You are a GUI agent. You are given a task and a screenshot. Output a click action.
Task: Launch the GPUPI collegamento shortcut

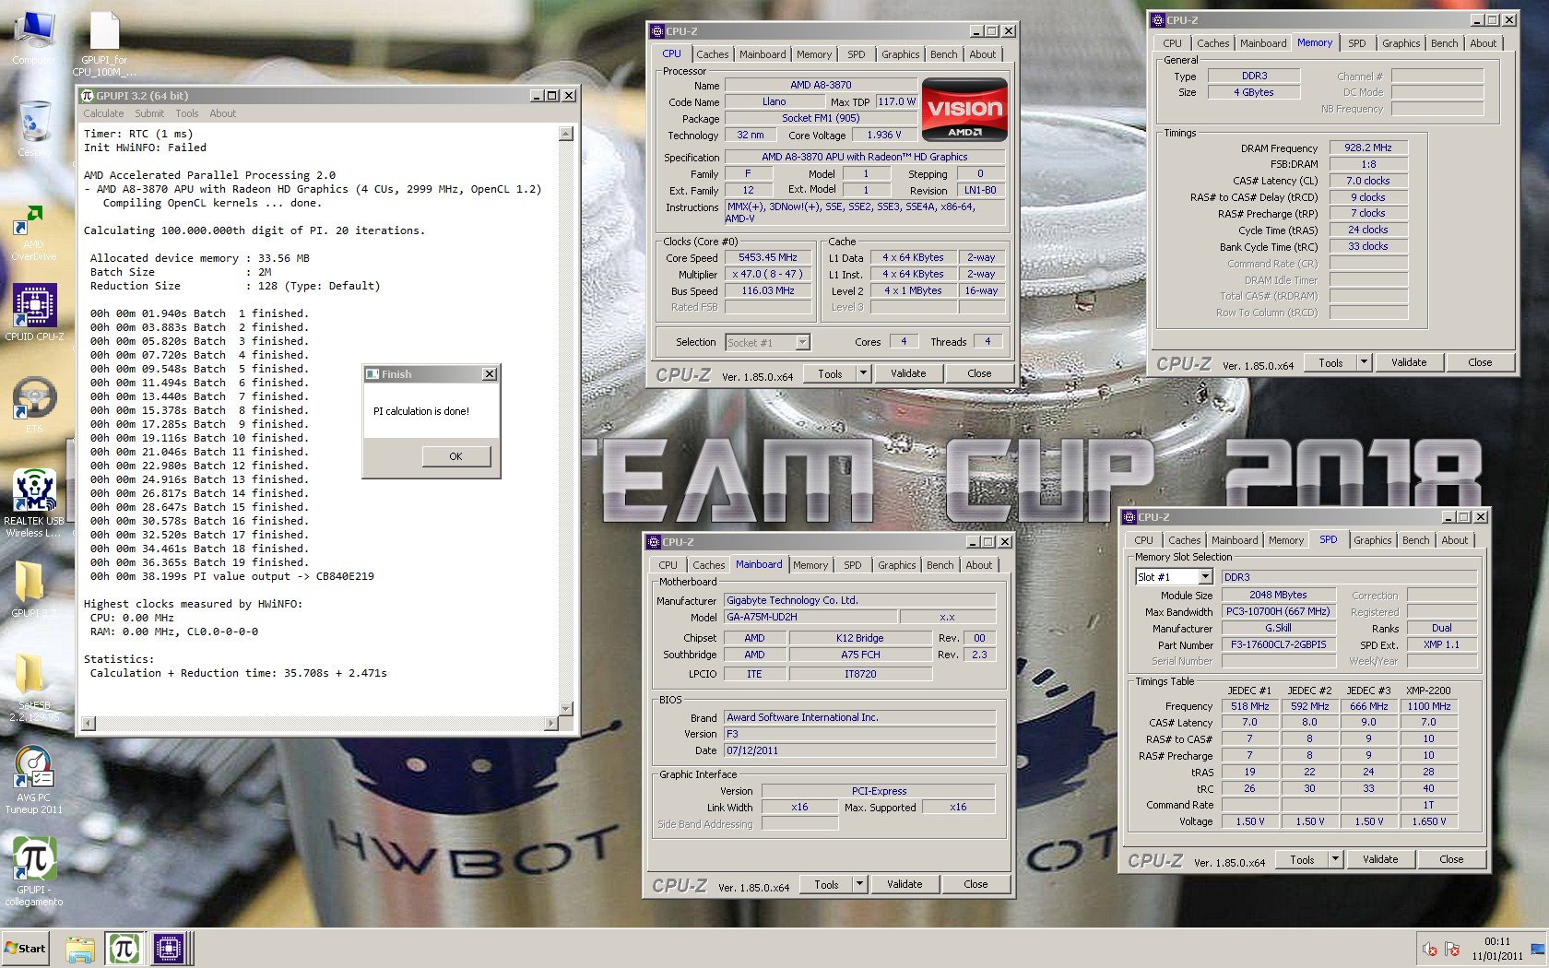[x=34, y=871]
